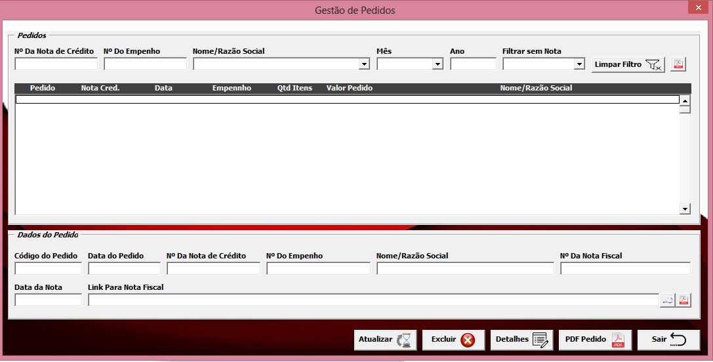Click the Data column header
713x362 pixels.
(163, 89)
